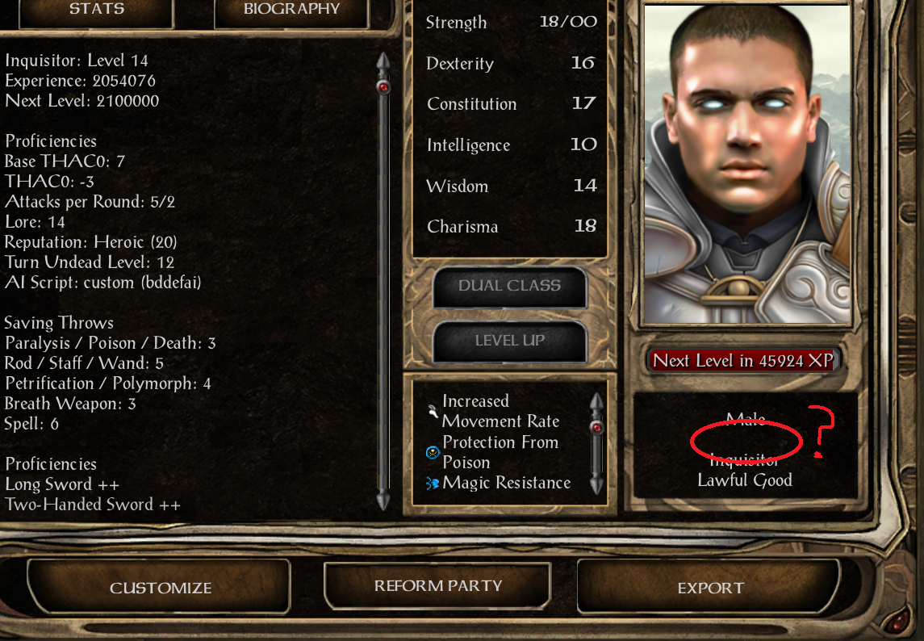Click the Increased Movement Rate effect icon
This screenshot has height=641, width=924.
click(x=433, y=411)
